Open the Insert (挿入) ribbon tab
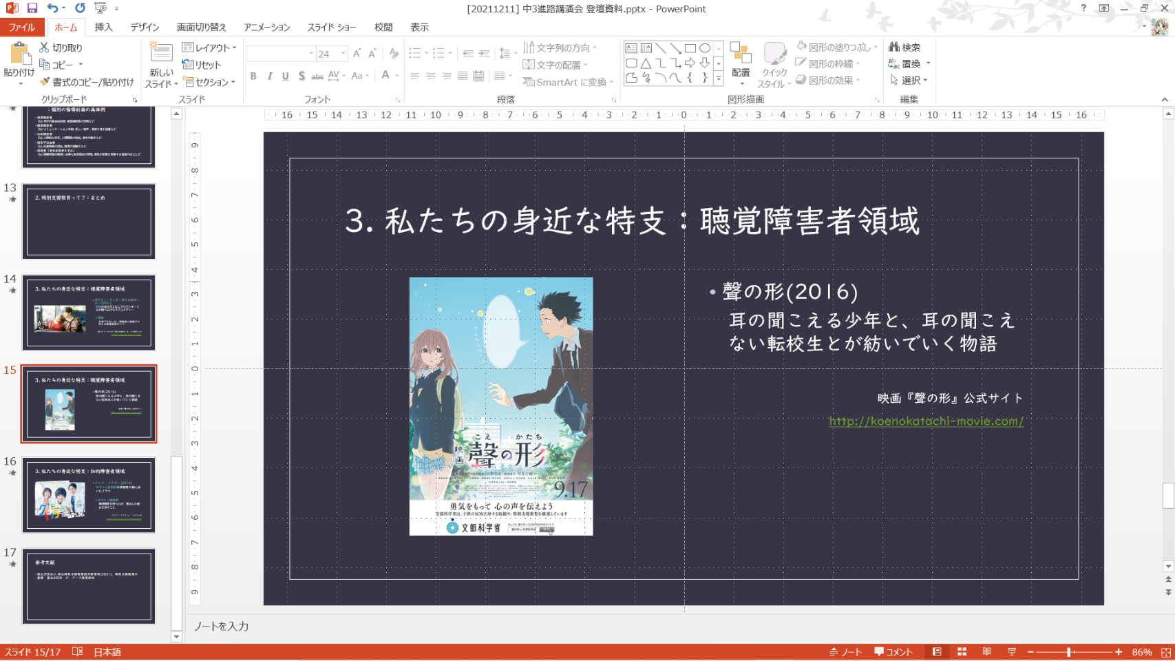The width and height of the screenshot is (1175, 661). tap(103, 27)
